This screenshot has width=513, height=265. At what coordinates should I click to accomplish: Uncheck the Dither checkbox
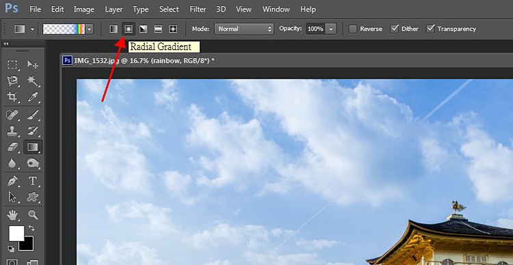pos(394,29)
